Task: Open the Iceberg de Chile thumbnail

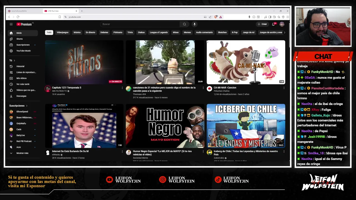Action: point(246,126)
